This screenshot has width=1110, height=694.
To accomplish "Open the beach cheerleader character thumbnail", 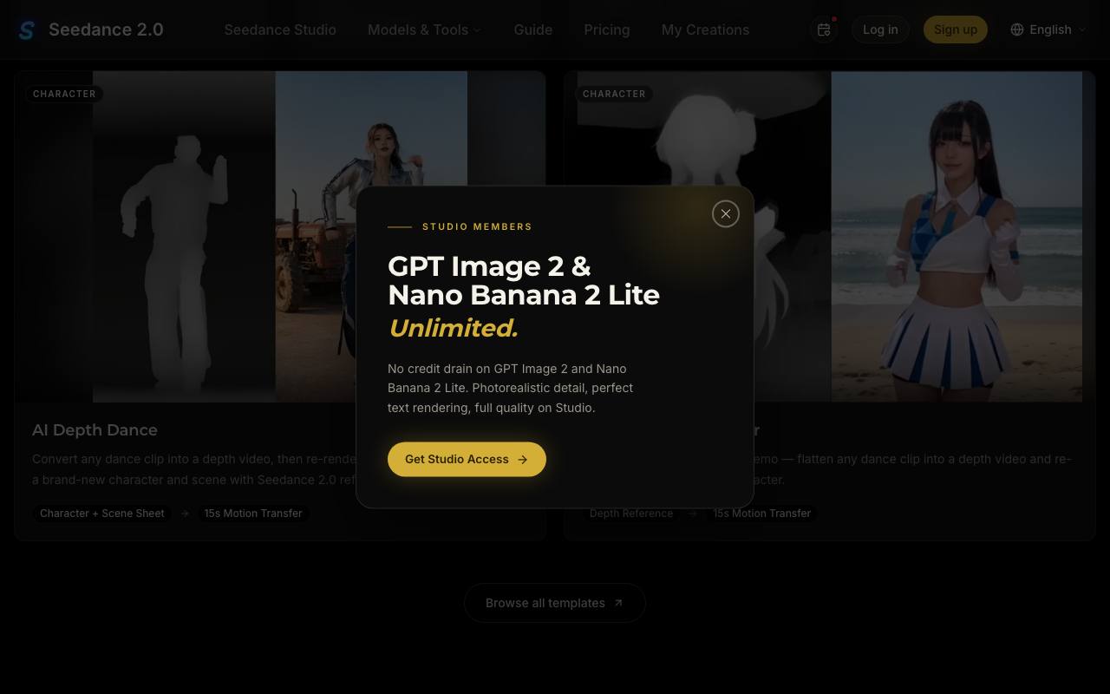I will tap(957, 237).
